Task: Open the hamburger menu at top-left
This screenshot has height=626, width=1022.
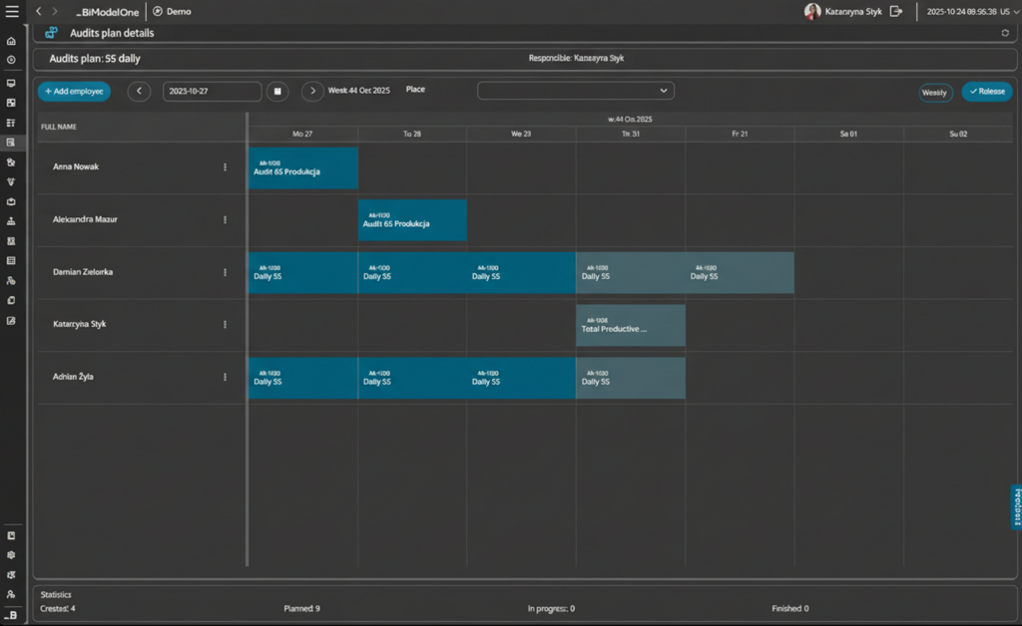Action: [12, 11]
